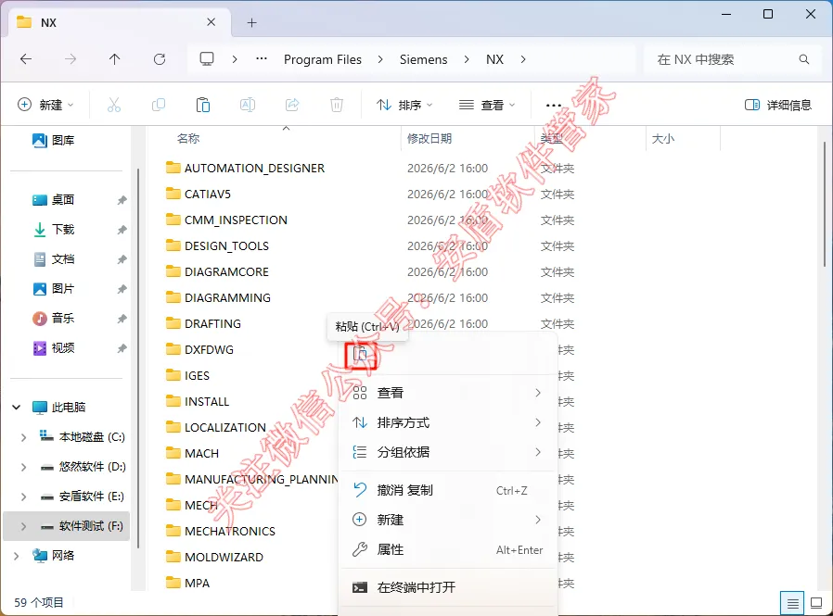
Task: Toggle the Details pane (详细信息)
Action: pyautogui.click(x=777, y=105)
